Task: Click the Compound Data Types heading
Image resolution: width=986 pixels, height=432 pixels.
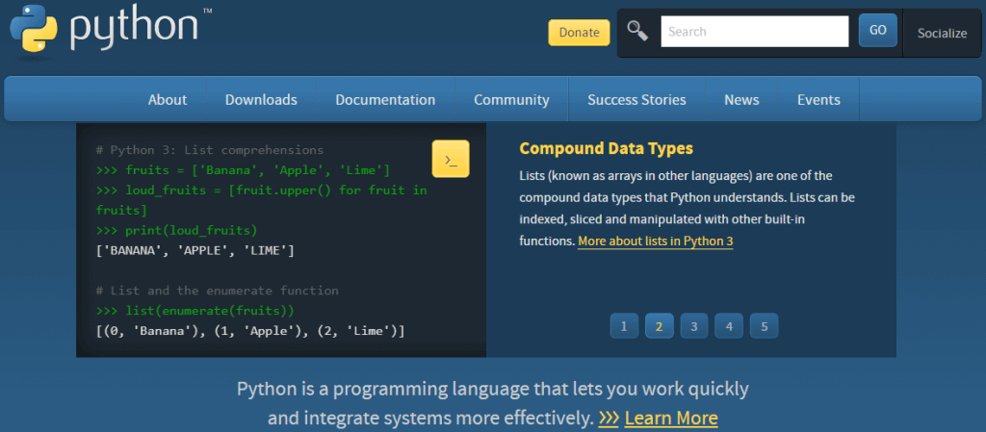Action: click(607, 149)
